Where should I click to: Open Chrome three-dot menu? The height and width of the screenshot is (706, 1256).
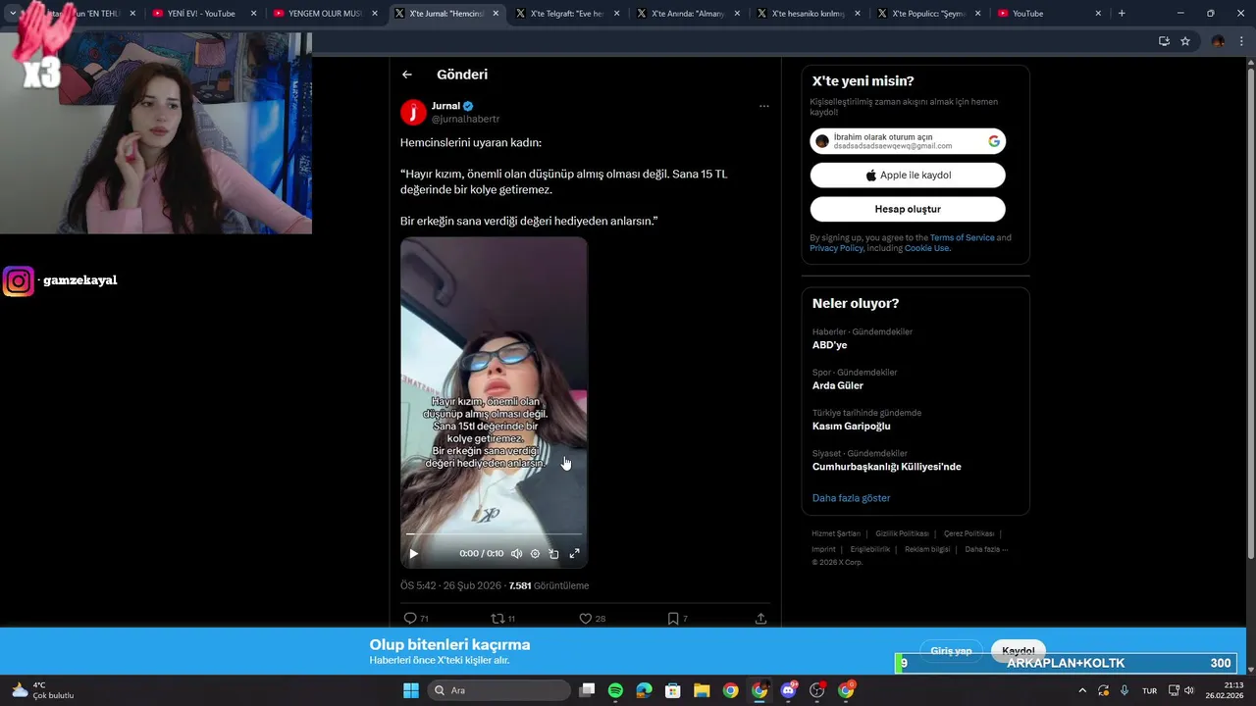coord(1242,41)
